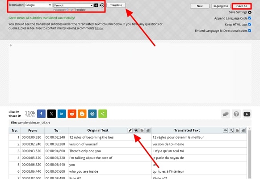The height and width of the screenshot is (179, 260).
Task: Follow the 'below' comments link
Action: 99,28
